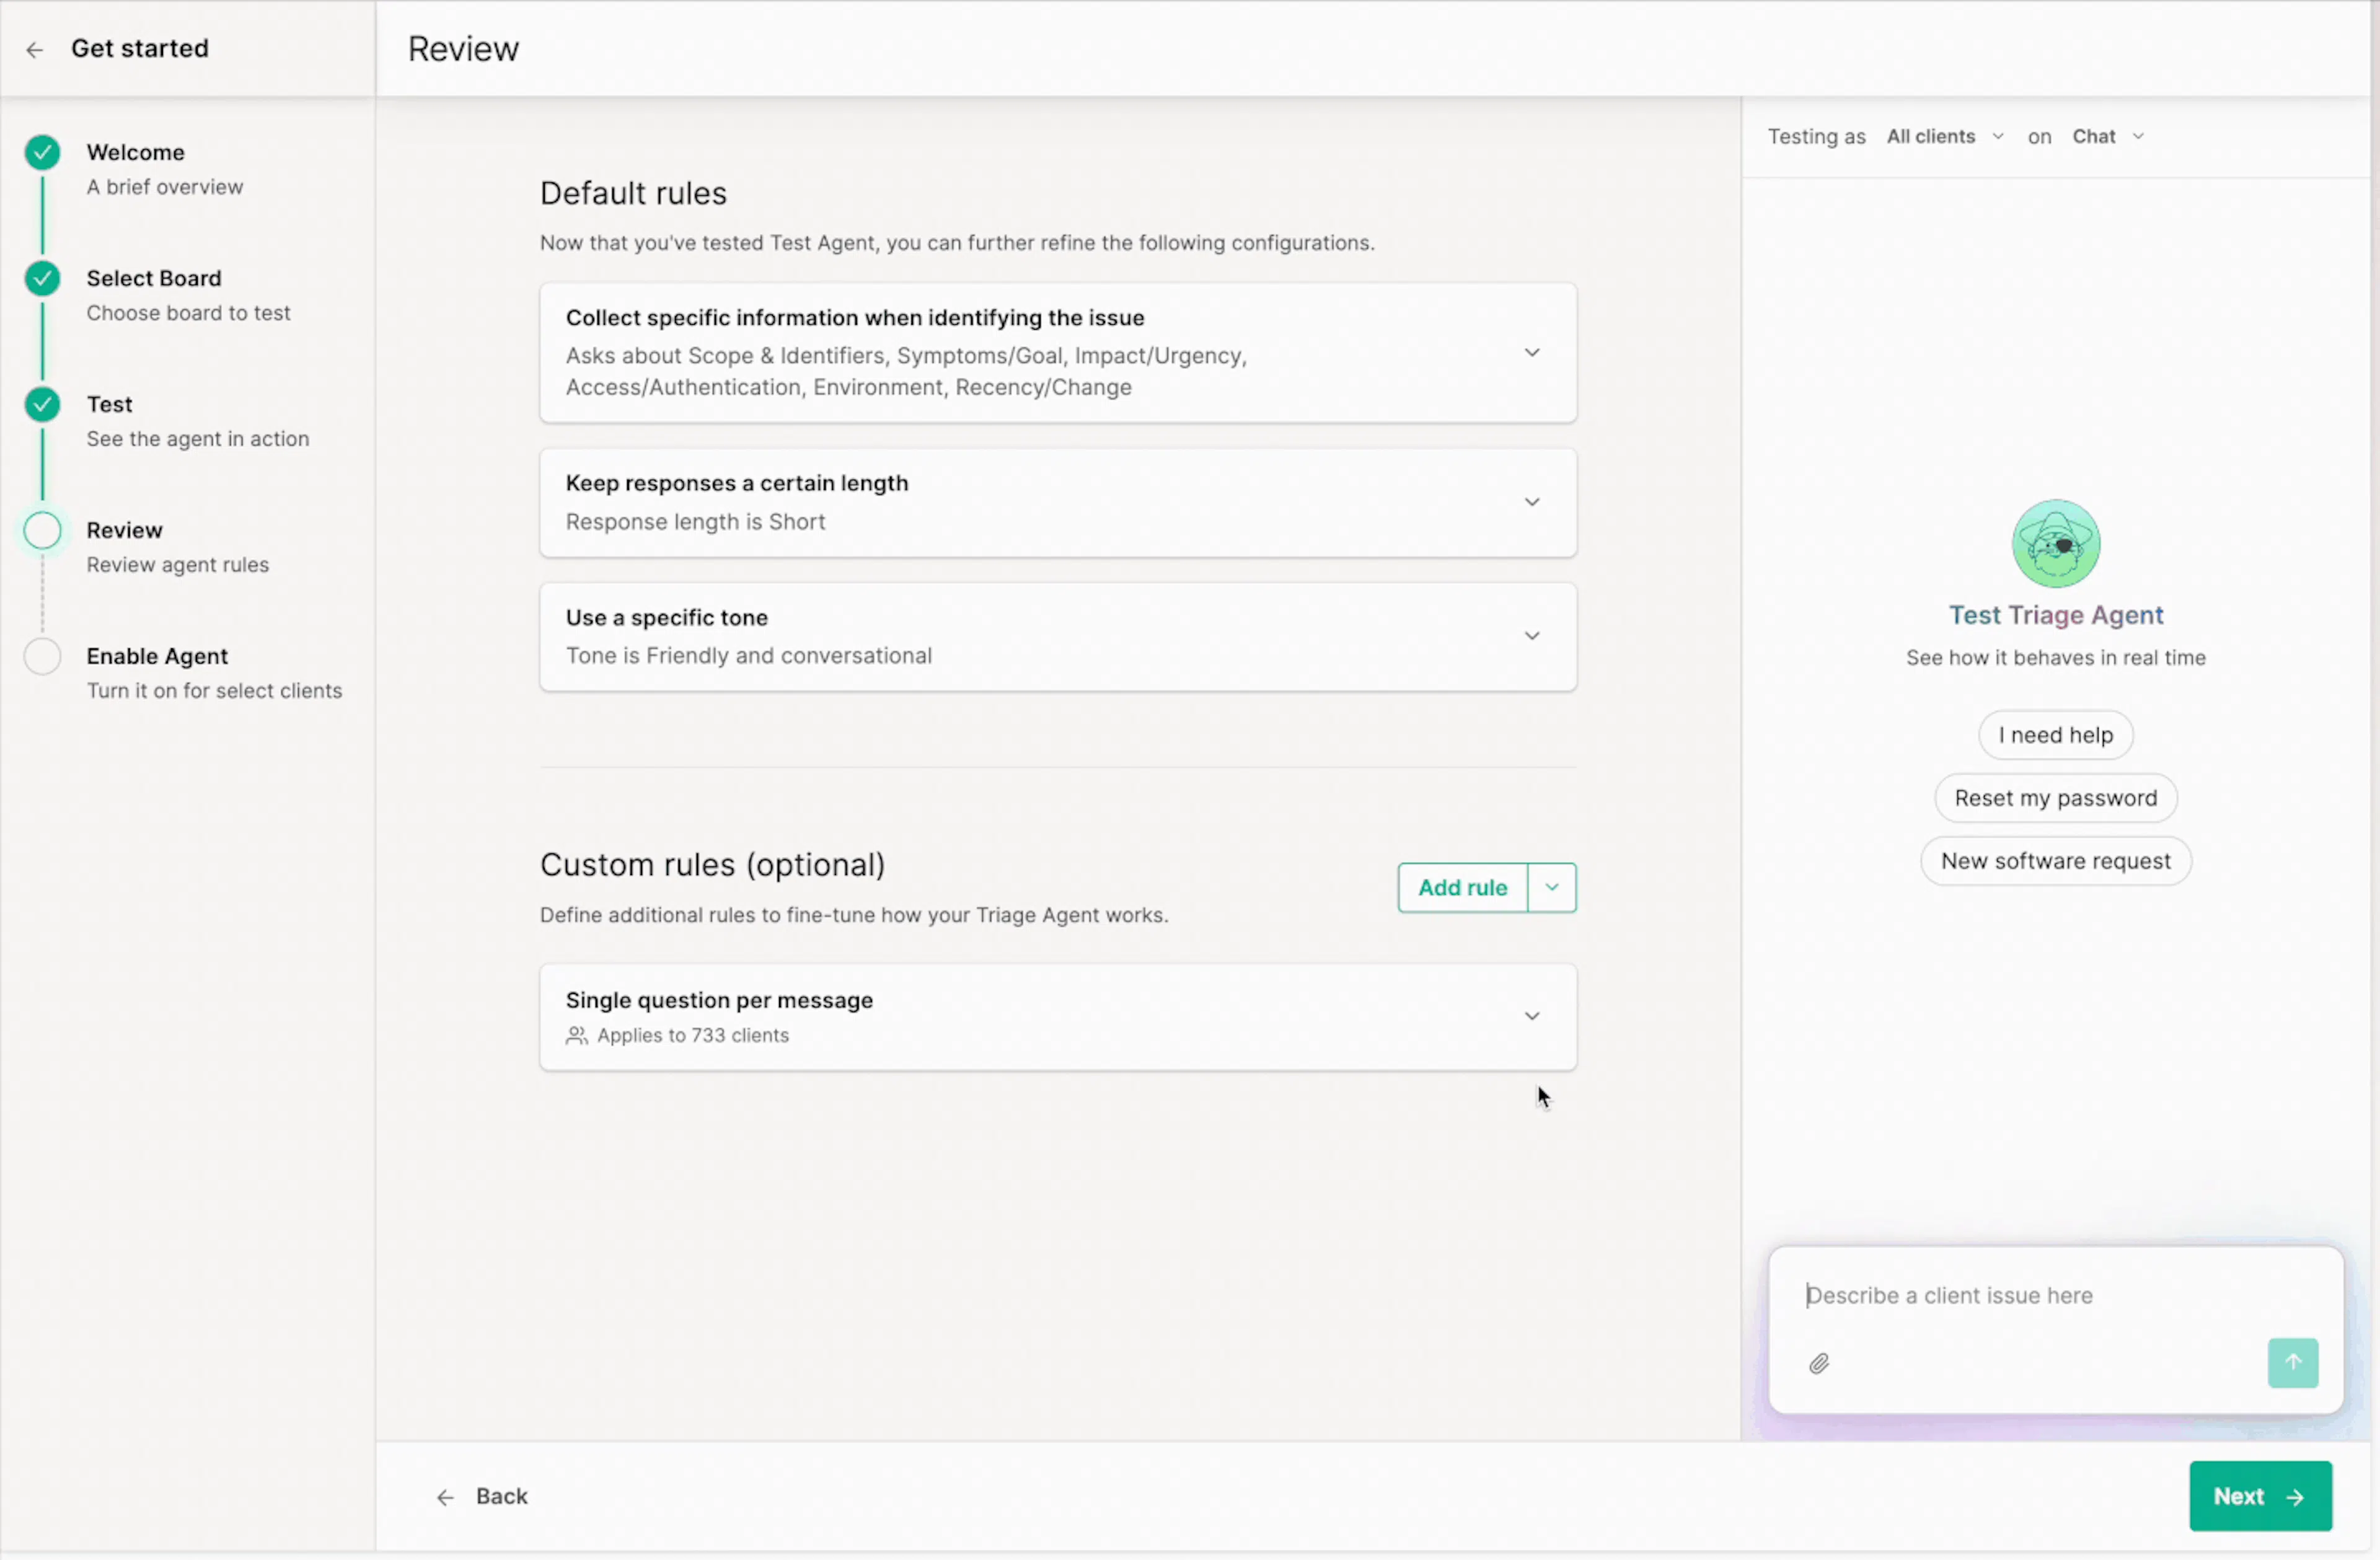Screen dimensions: 2380x1560
Task: Click the Default rules heading
Action: [x=633, y=193]
